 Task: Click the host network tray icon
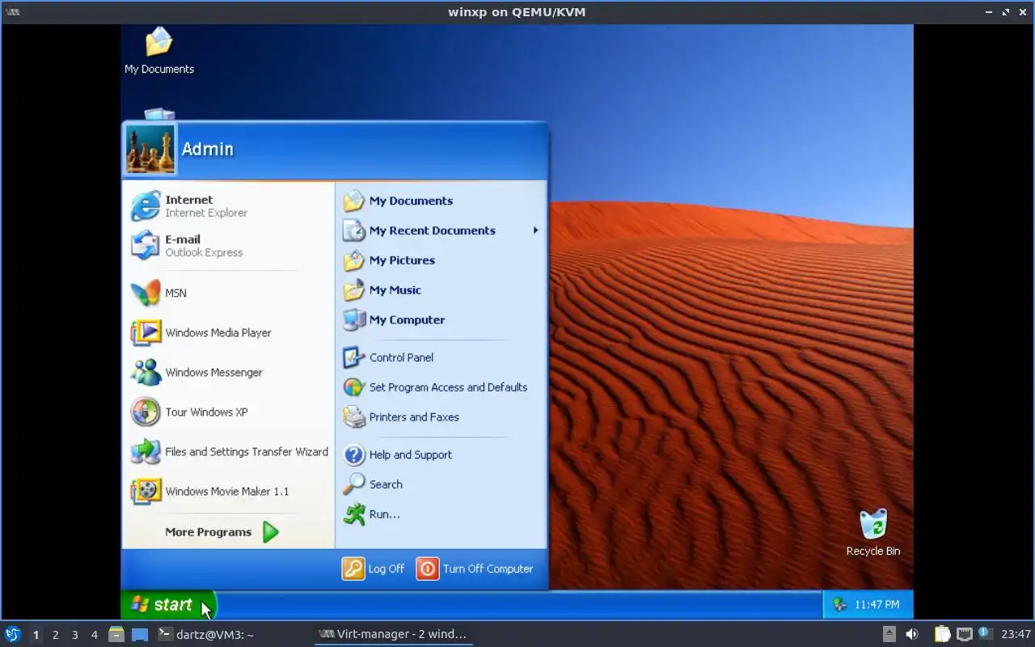pos(964,634)
